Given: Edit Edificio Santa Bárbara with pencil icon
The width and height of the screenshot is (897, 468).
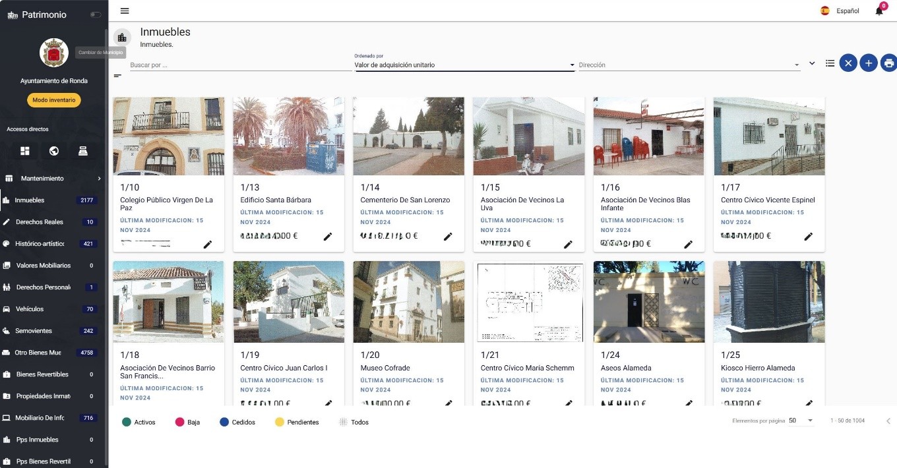Looking at the screenshot, I should click(x=328, y=237).
